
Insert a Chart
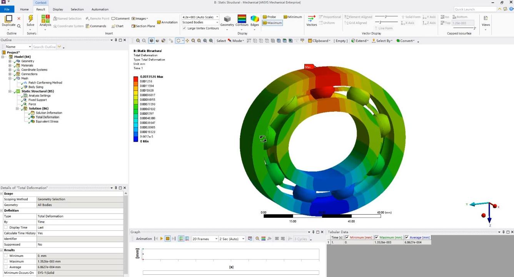[x=117, y=26]
